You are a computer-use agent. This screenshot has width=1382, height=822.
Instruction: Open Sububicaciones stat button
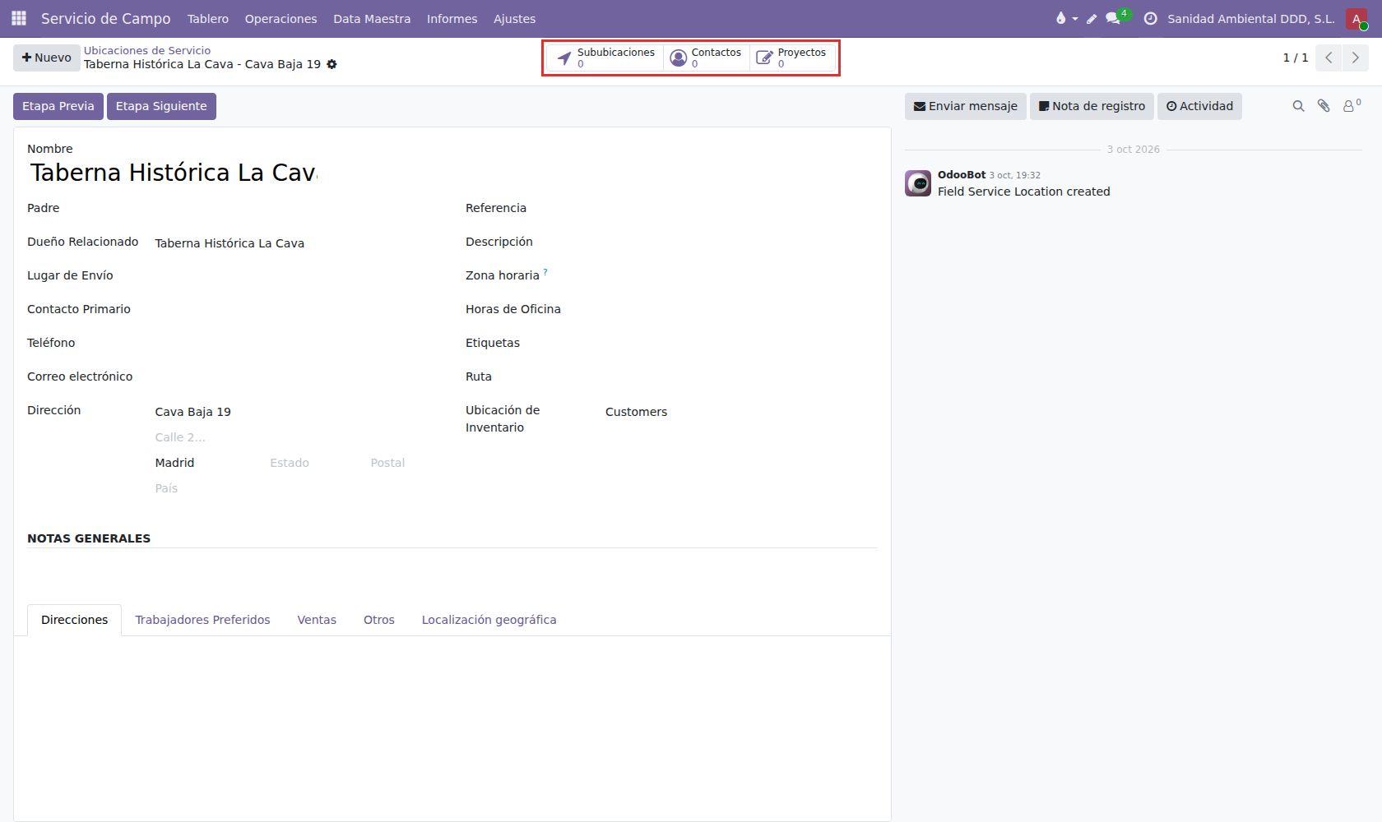coord(605,58)
